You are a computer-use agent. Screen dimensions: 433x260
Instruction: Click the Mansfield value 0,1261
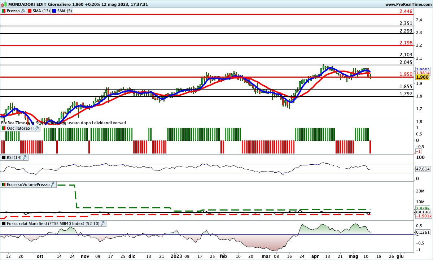coord(423,232)
